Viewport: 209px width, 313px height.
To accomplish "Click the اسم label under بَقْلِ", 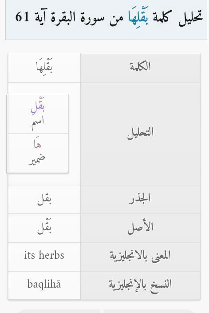I will tap(38, 124).
